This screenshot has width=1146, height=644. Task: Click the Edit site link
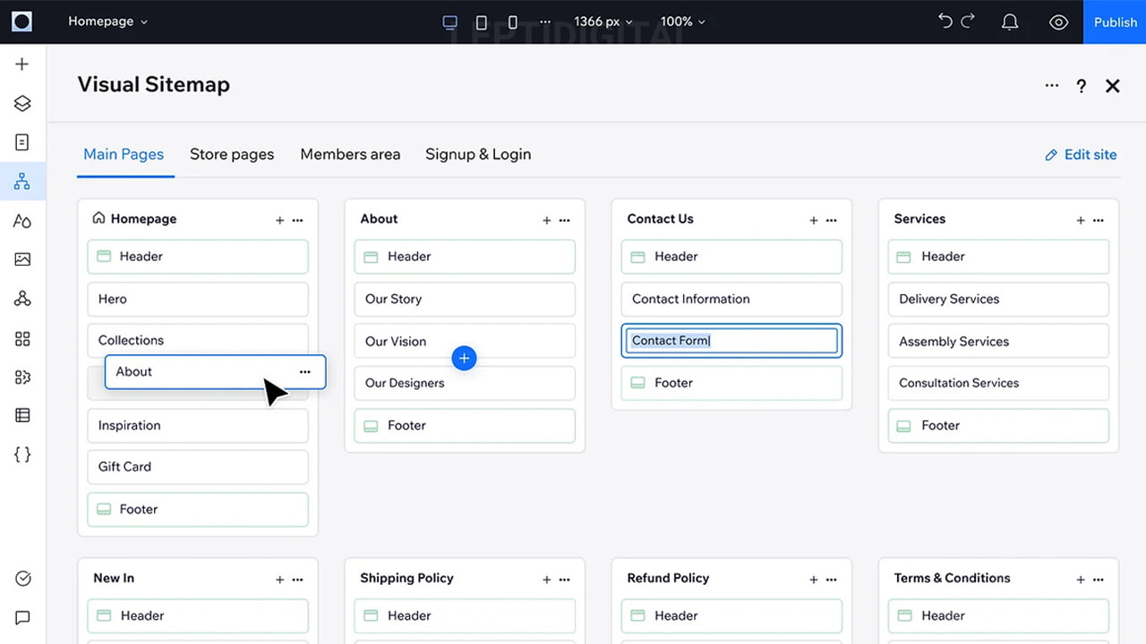point(1081,155)
